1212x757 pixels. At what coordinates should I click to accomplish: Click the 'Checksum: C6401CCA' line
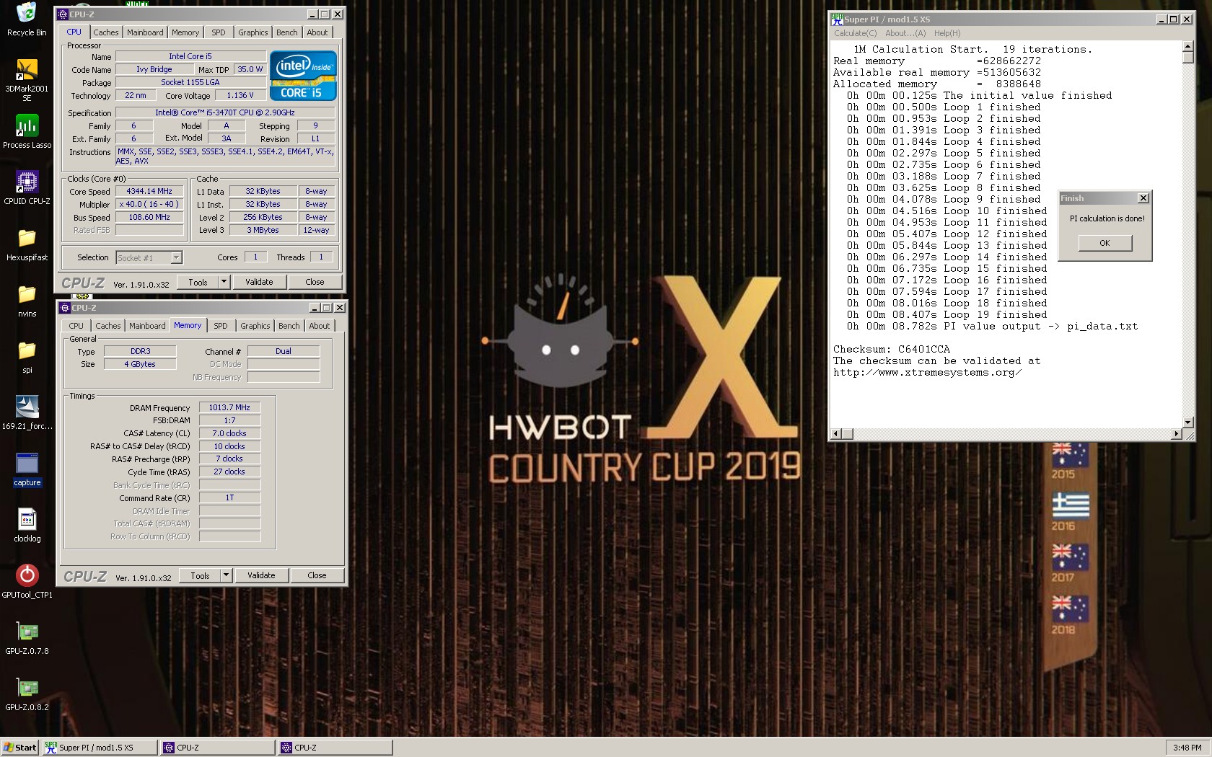pos(892,349)
